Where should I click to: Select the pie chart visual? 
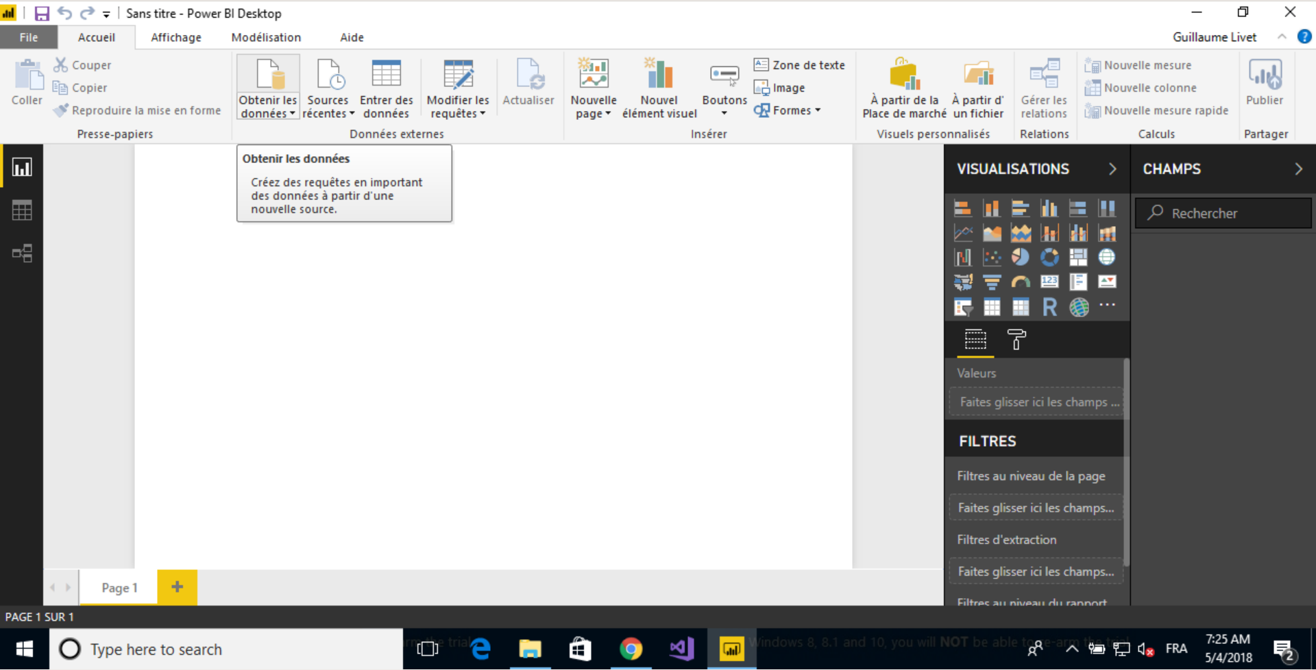[1021, 258]
